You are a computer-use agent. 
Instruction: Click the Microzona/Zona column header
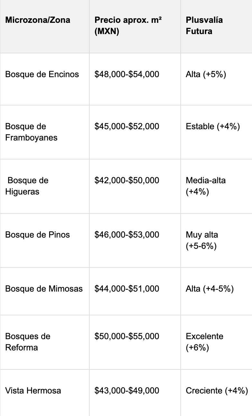[38, 20]
